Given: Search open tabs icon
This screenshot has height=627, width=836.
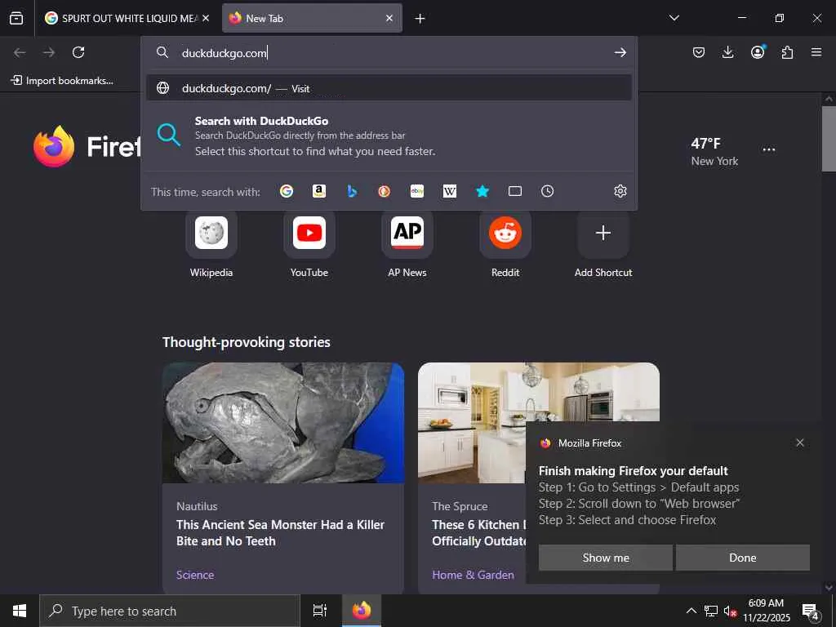Looking at the screenshot, I should (515, 191).
